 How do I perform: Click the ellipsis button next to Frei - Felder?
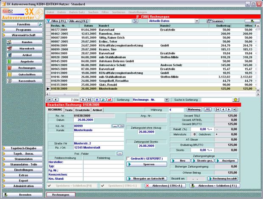pos(120,154)
